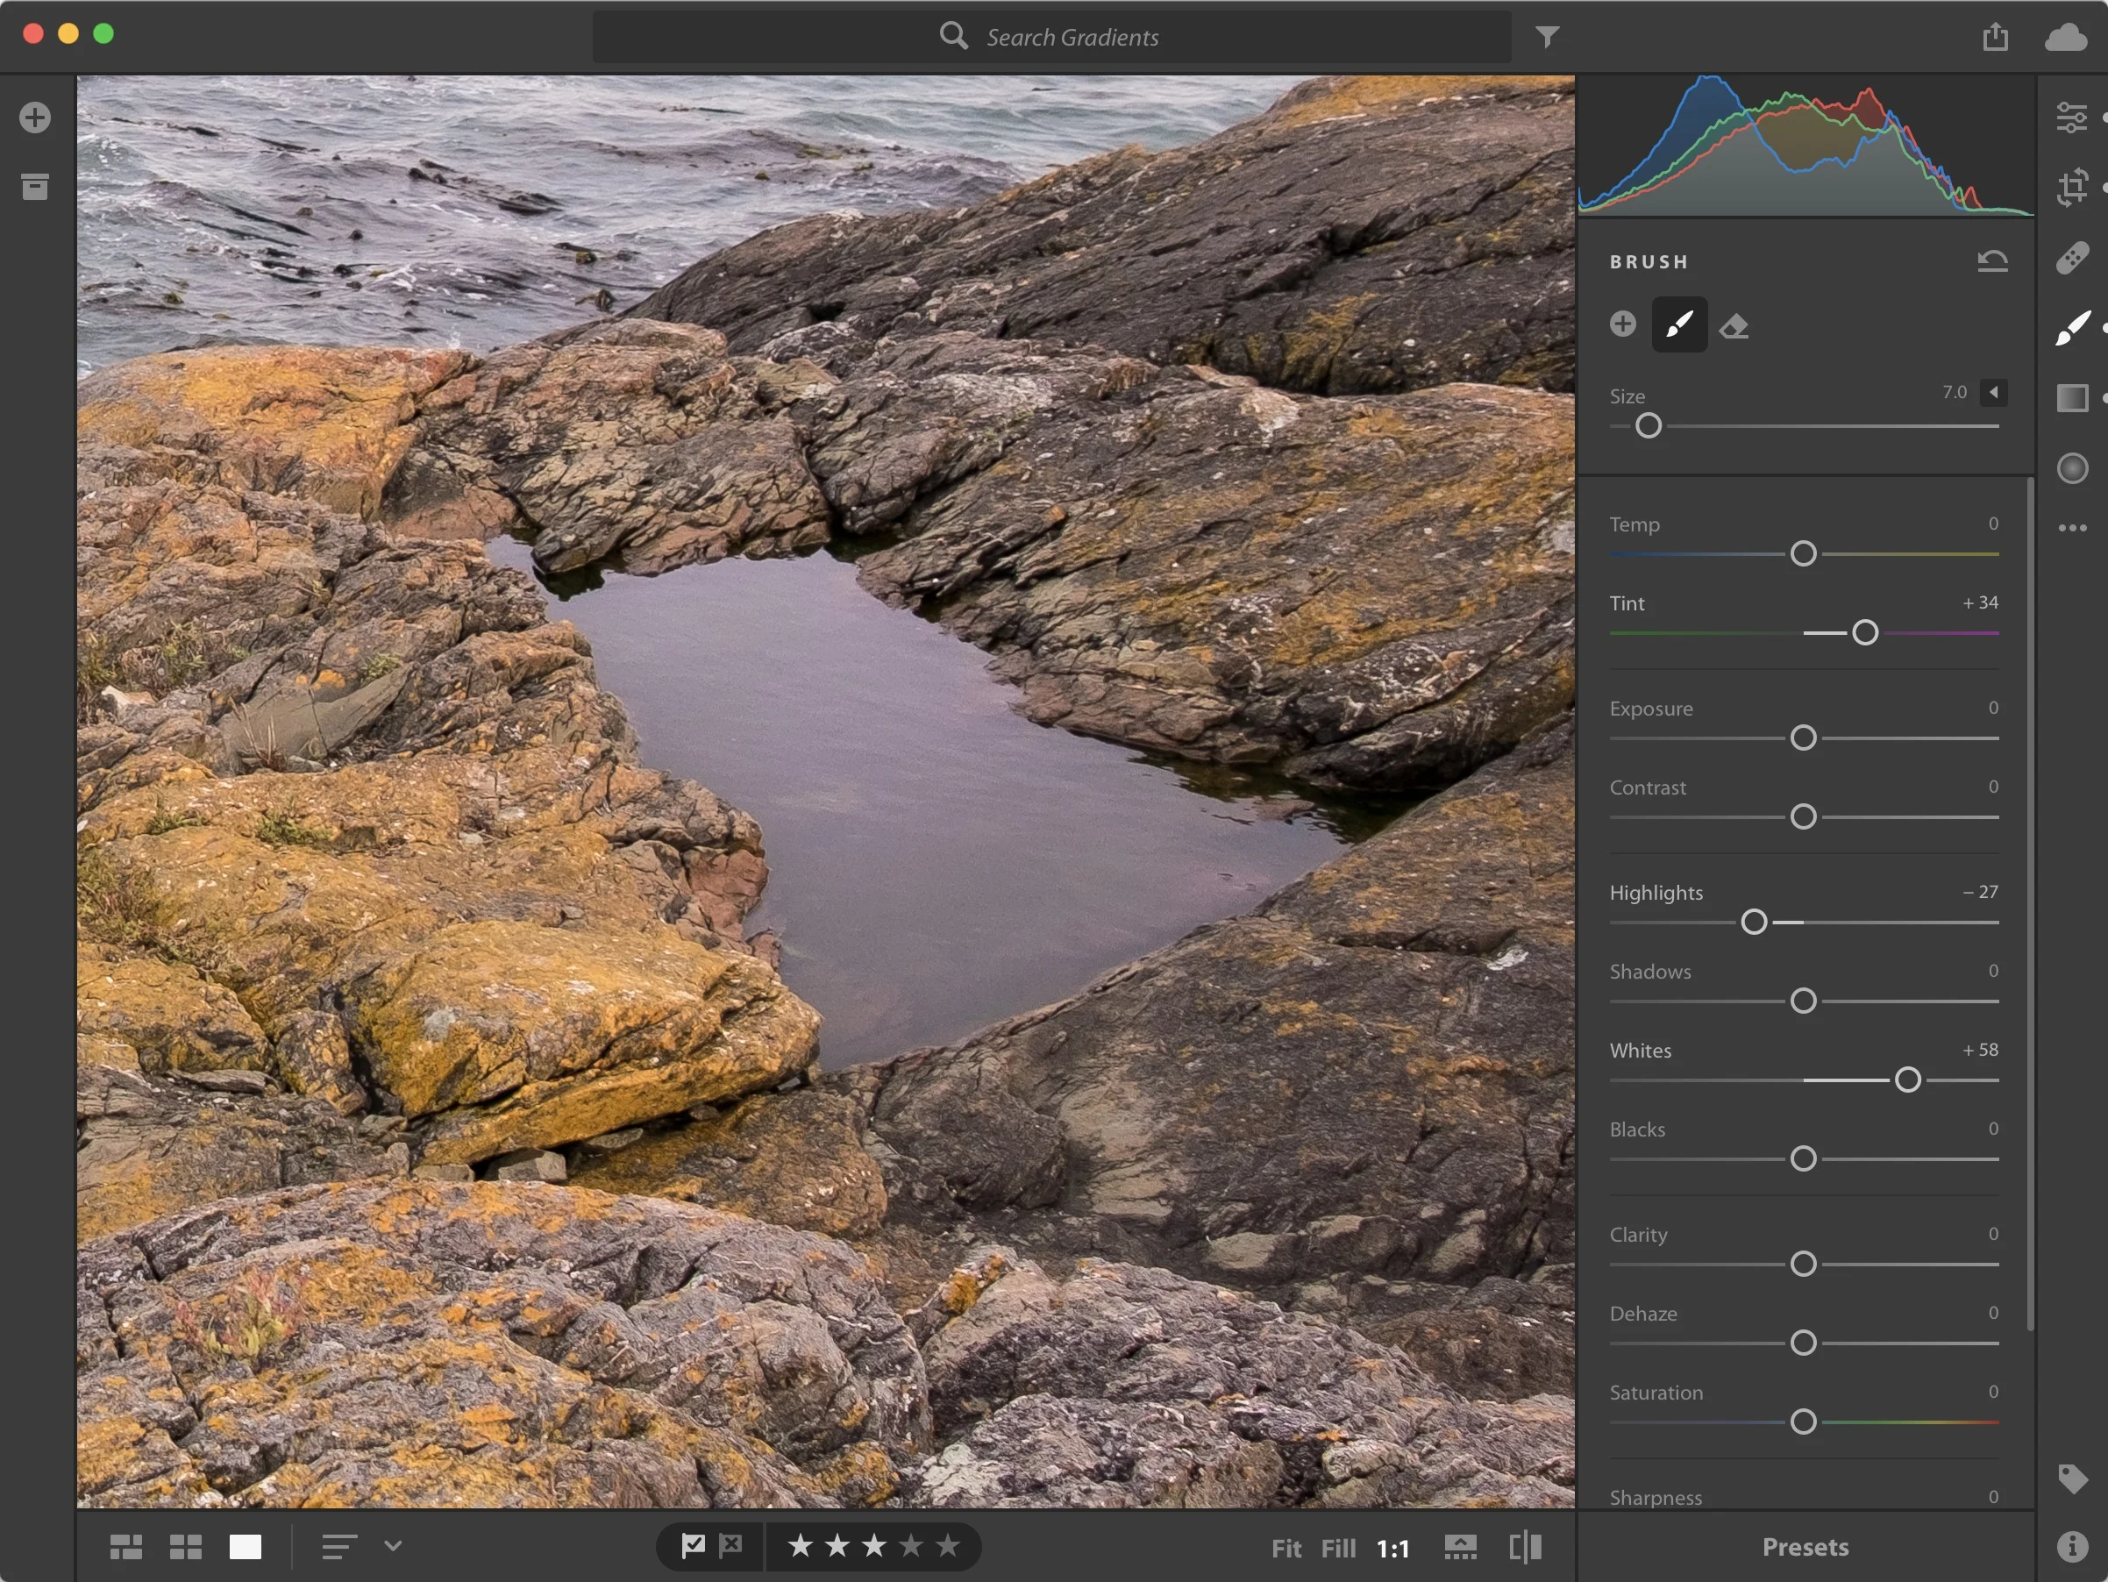The height and width of the screenshot is (1582, 2108).
Task: Reset brush settings with undo arrow
Action: (x=1992, y=260)
